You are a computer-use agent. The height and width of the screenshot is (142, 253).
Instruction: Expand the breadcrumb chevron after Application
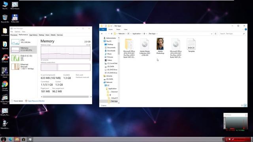point(142,34)
